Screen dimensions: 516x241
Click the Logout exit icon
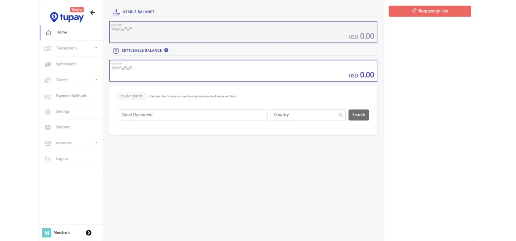pos(48,159)
